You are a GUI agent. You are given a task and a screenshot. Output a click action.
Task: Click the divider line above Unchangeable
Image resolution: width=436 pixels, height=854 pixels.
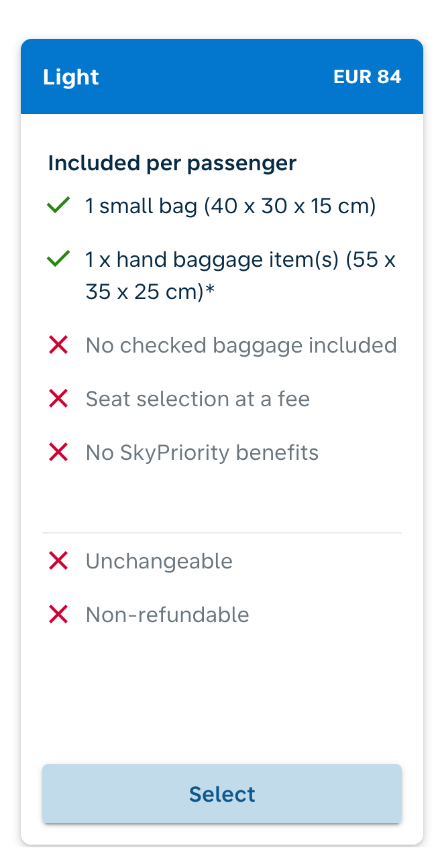coord(222,533)
